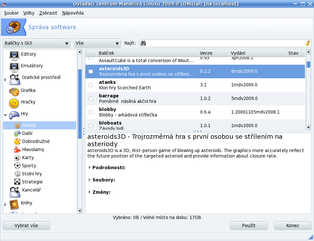Sort by the Verze column header
This screenshot has height=241, width=314.
click(x=213, y=53)
